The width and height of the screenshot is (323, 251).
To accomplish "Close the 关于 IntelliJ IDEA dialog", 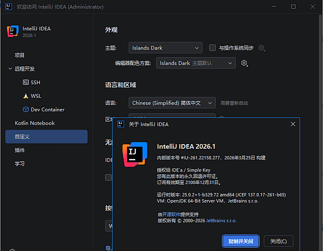I will pyautogui.click(x=293, y=124).
